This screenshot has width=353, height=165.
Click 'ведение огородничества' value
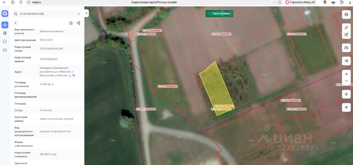coord(55,131)
